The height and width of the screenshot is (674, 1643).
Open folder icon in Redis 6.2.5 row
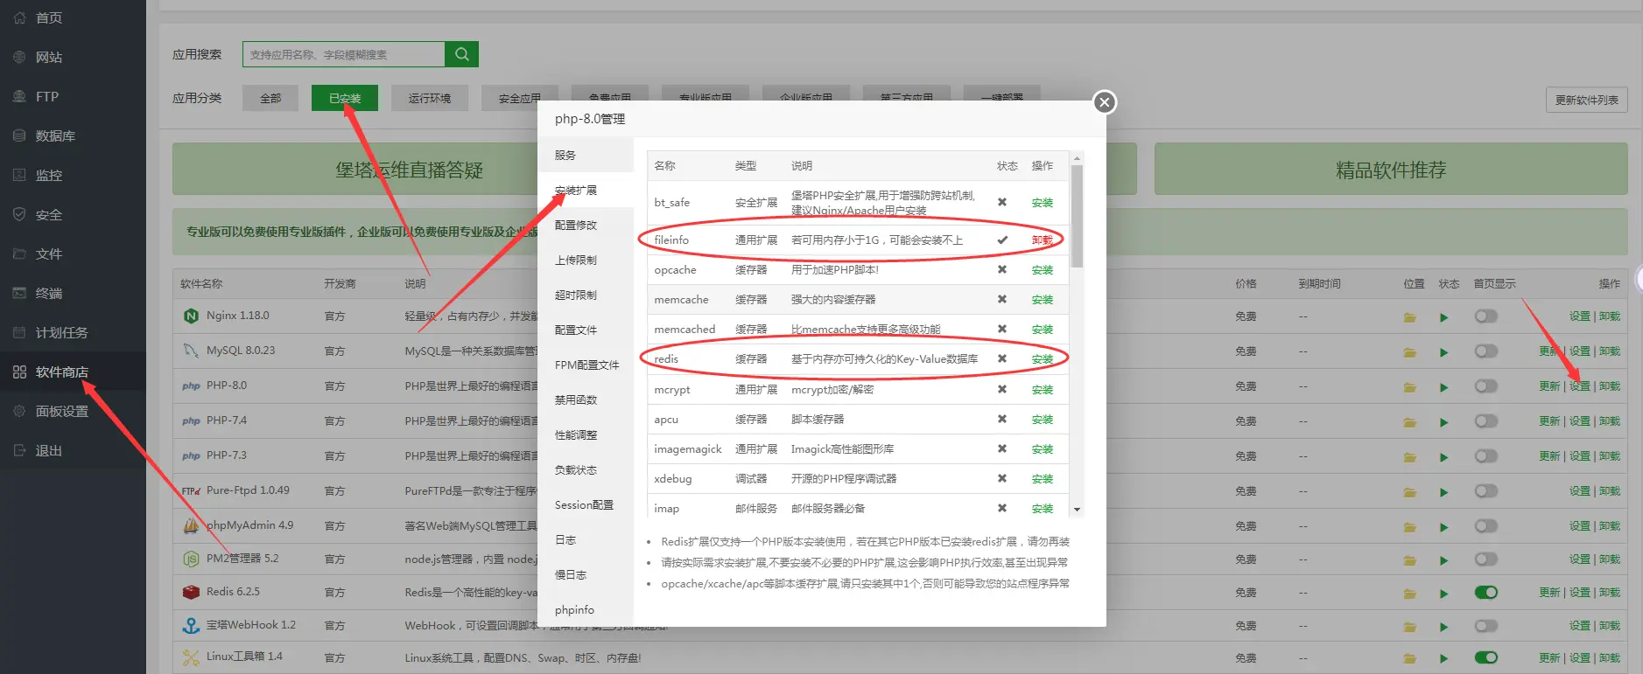pyautogui.click(x=1409, y=594)
